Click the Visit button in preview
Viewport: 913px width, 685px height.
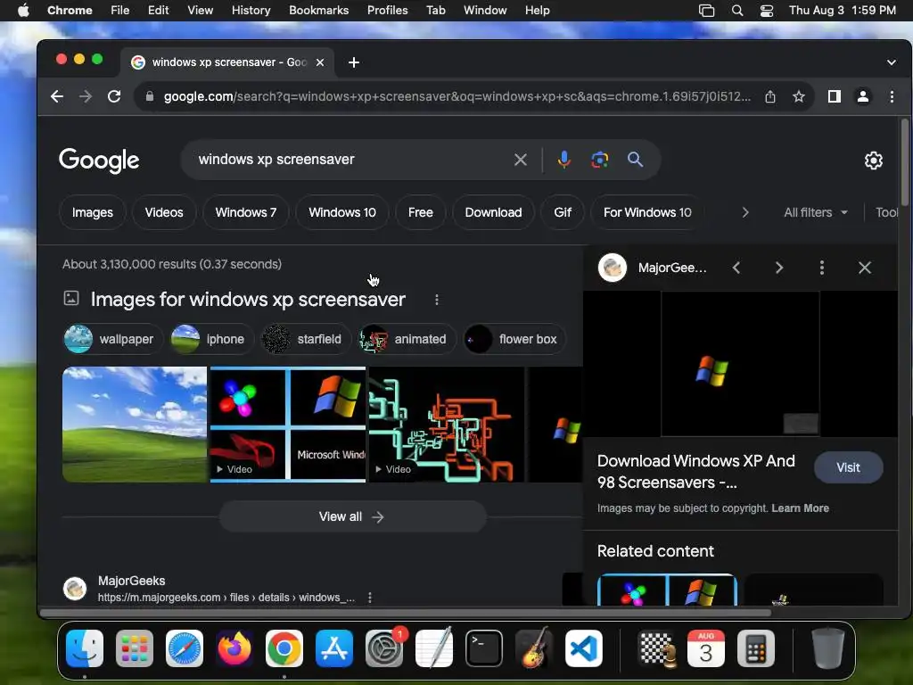[x=849, y=467]
